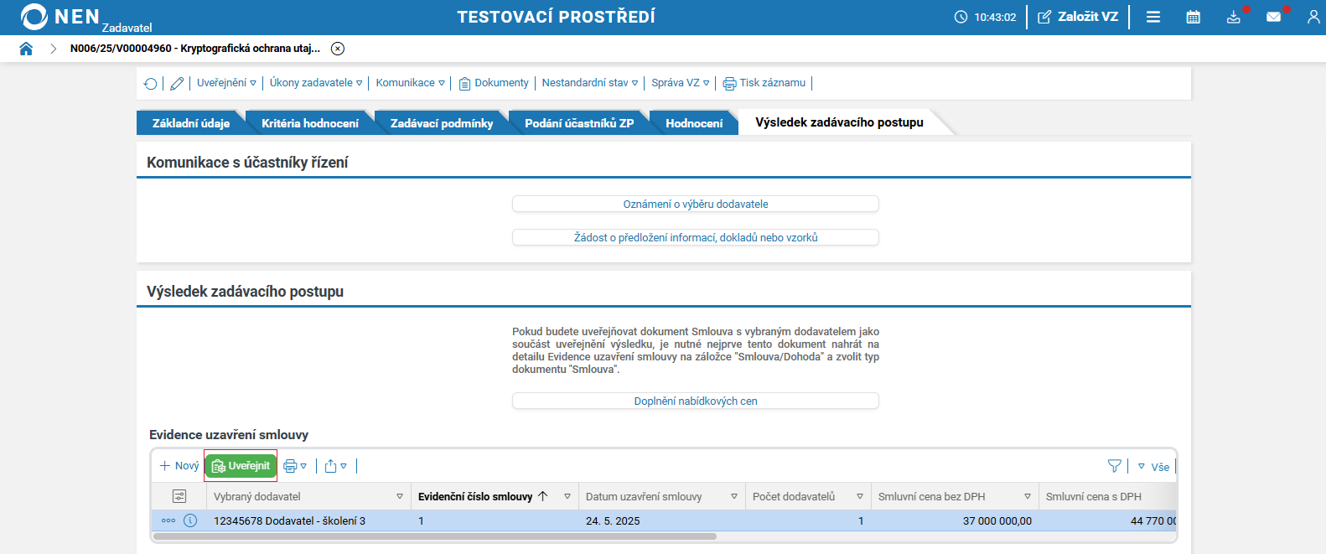This screenshot has width=1326, height=554.
Task: Open the table print icon dropdown
Action: (295, 466)
